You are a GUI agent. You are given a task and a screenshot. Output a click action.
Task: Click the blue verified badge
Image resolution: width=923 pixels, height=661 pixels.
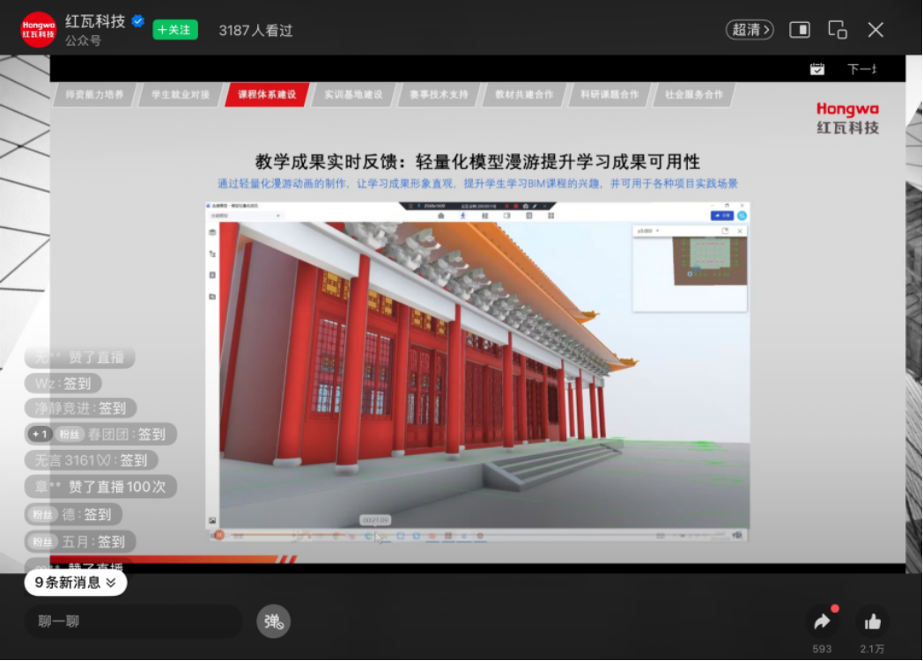coord(138,21)
